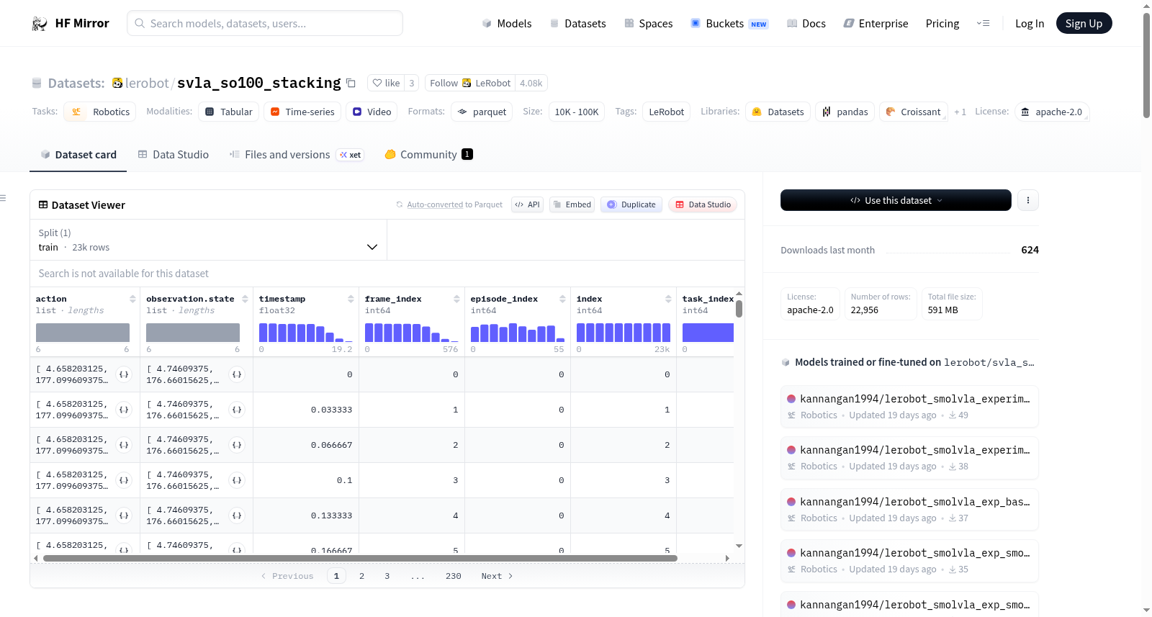Screen dimensions: 1152x617
Task: Sort by the episode_index column
Action: (562, 299)
